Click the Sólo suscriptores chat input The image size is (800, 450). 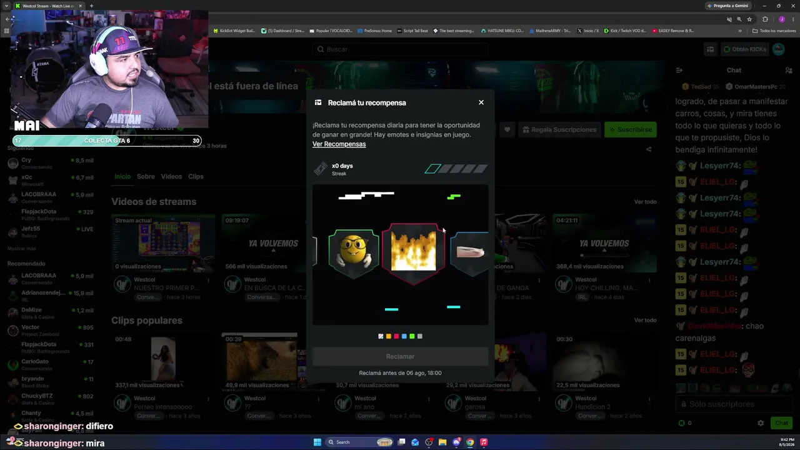click(734, 404)
